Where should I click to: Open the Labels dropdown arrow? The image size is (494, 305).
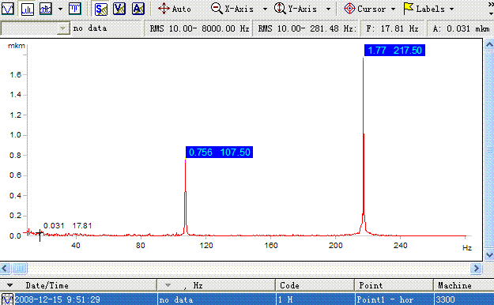[452, 9]
